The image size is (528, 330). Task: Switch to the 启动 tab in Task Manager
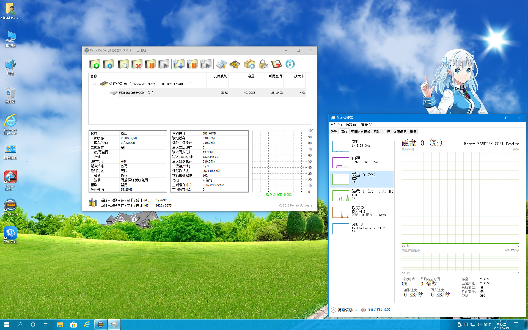pos(377,132)
